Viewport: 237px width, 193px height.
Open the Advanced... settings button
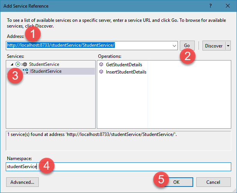click(22, 182)
